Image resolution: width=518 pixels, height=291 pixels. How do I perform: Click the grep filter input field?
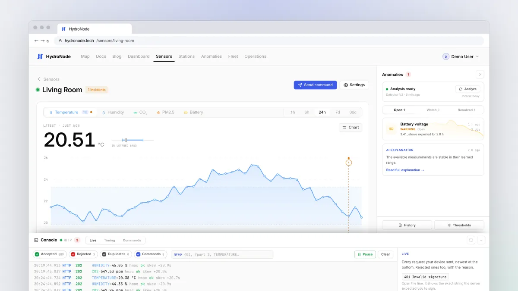coord(222,254)
